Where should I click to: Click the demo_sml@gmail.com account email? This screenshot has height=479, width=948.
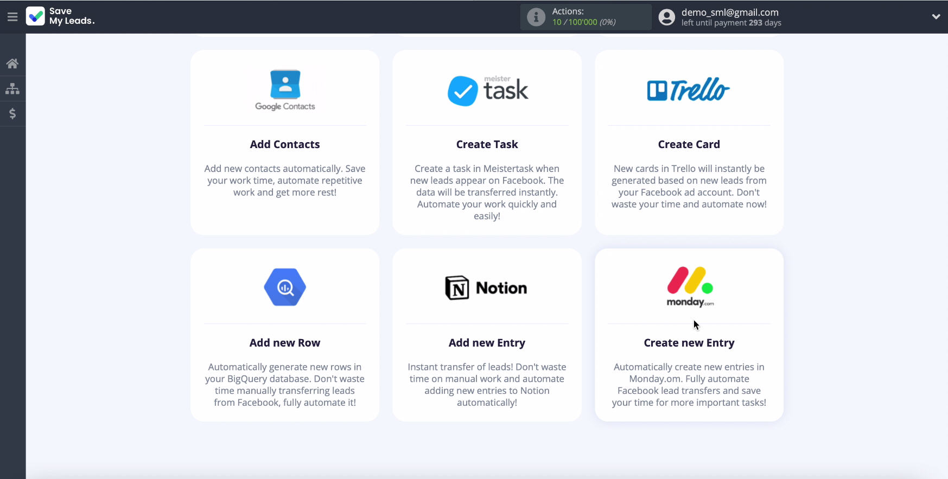[730, 12]
